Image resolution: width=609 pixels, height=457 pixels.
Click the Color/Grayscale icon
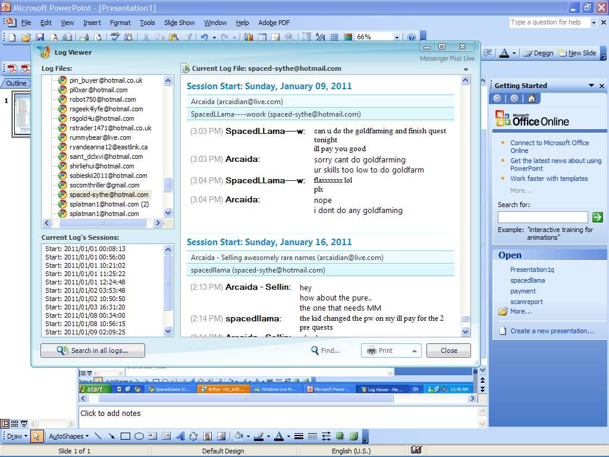[x=347, y=37]
